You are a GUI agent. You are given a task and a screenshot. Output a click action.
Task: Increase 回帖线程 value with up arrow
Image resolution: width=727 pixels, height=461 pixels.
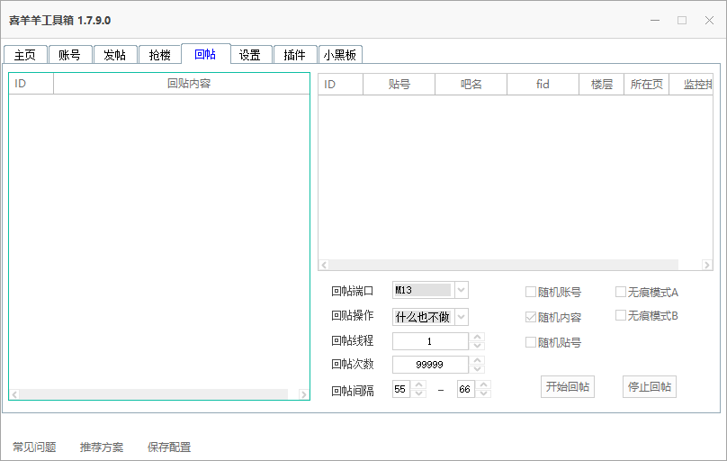click(x=477, y=338)
